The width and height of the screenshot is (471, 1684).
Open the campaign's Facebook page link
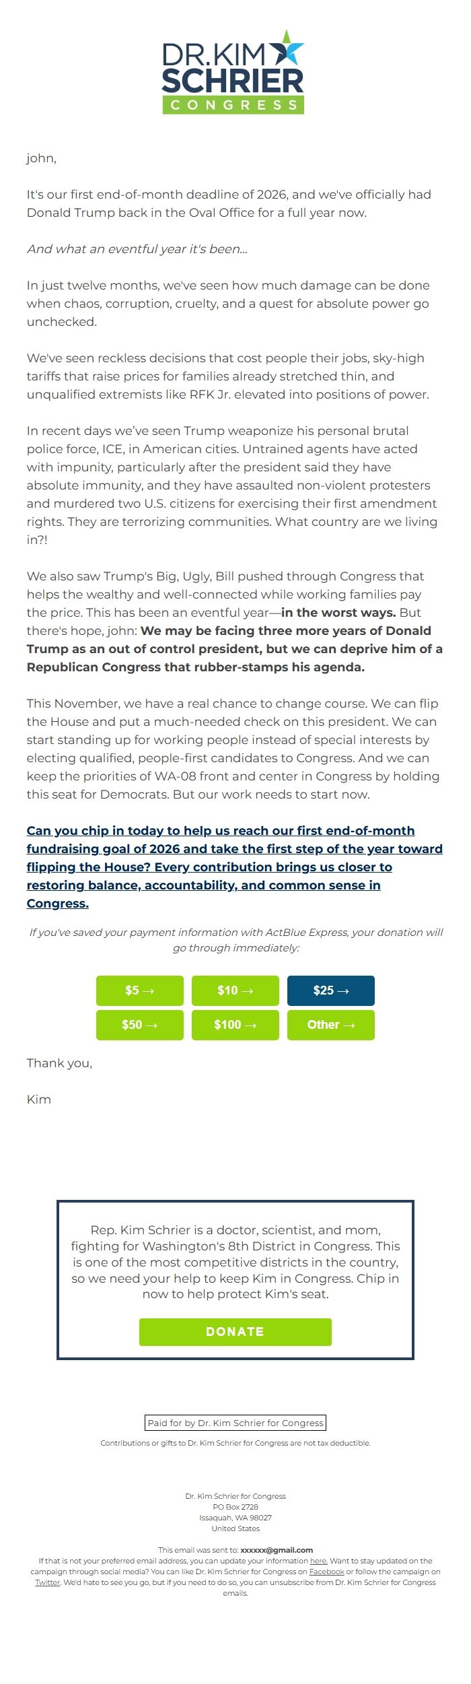(326, 1572)
